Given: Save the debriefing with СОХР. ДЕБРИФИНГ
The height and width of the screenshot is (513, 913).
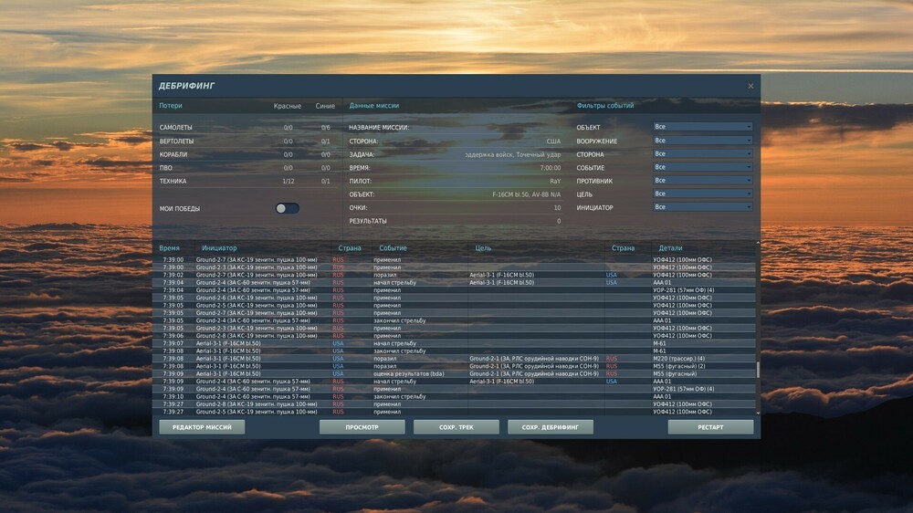Looking at the screenshot, I should (x=551, y=427).
